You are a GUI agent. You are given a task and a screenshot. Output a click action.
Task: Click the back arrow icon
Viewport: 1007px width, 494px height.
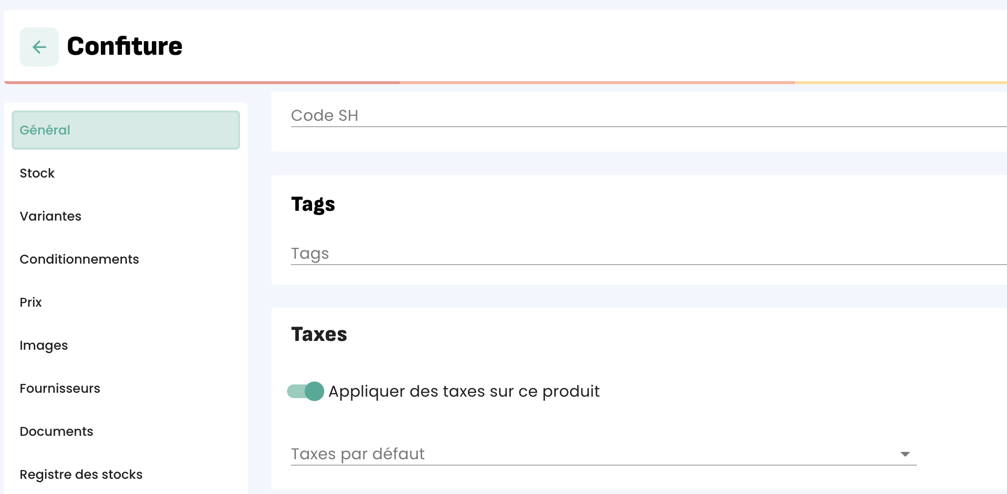click(x=39, y=47)
